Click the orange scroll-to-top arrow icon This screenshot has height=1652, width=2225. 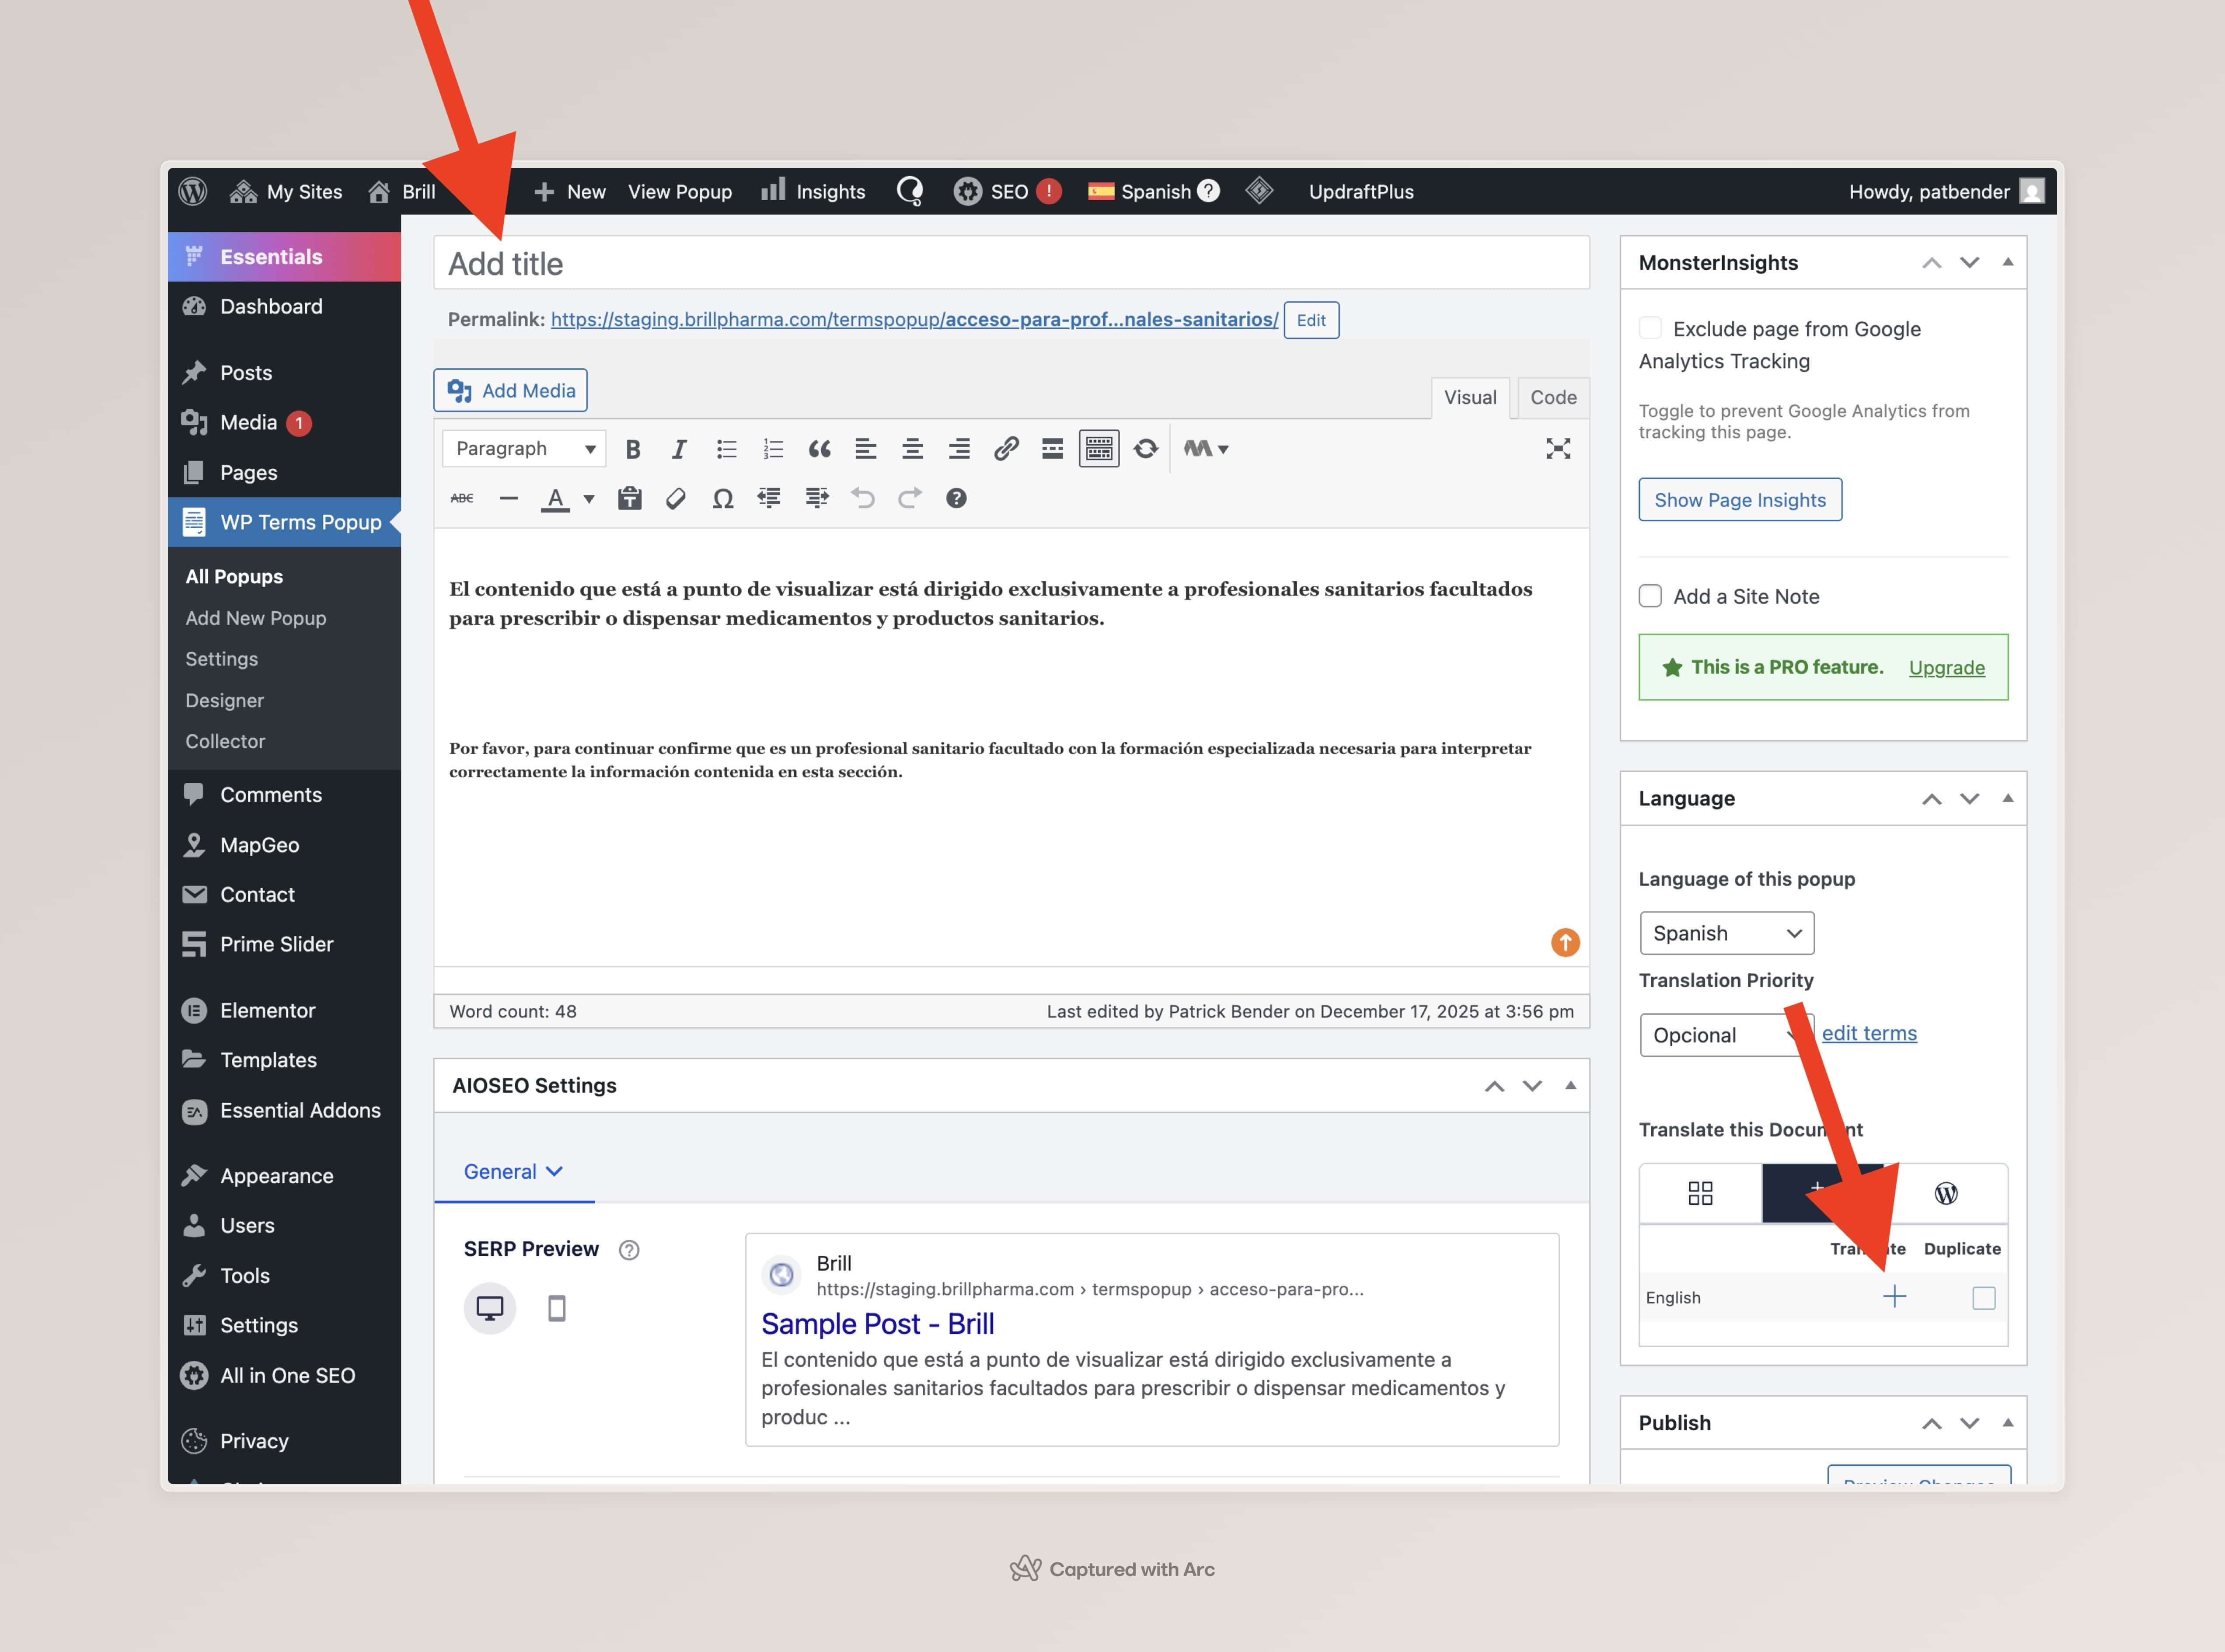click(1565, 942)
